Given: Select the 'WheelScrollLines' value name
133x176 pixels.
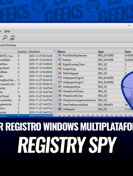Looking at the screenshot, I should [73, 96].
